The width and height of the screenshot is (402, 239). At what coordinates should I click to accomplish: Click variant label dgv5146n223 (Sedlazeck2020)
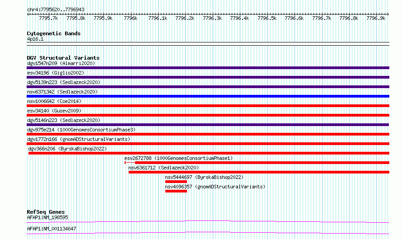64,120
